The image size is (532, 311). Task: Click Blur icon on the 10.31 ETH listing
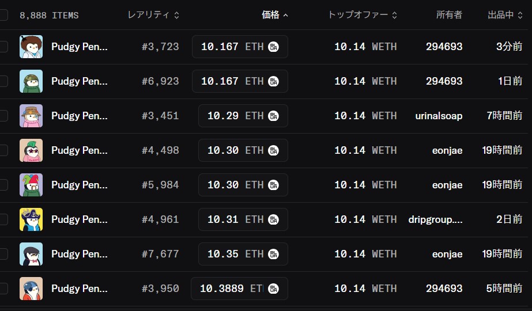coord(273,219)
